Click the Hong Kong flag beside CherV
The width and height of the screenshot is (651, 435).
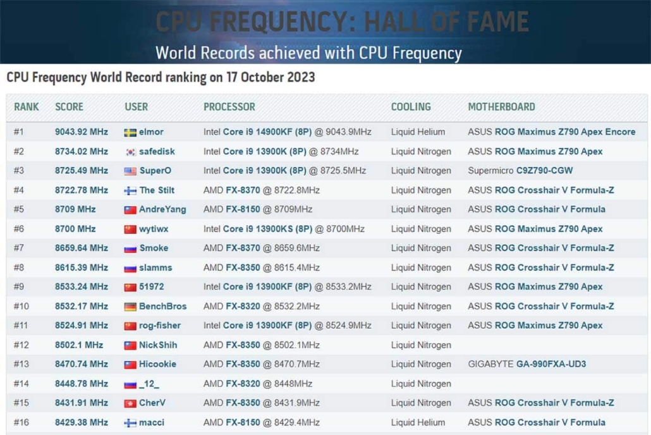pyautogui.click(x=130, y=403)
